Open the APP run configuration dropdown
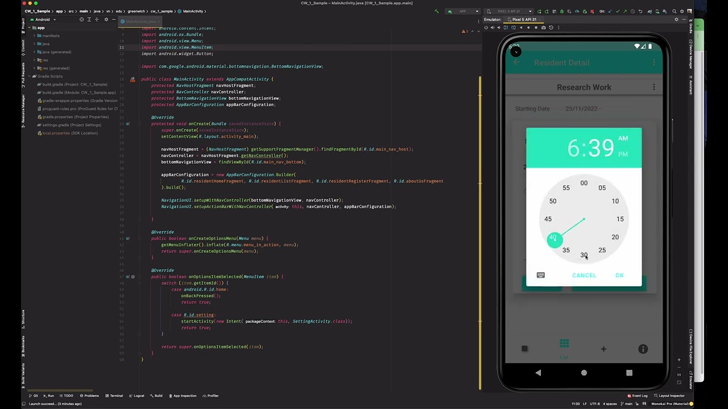The image size is (728, 409). point(462,11)
